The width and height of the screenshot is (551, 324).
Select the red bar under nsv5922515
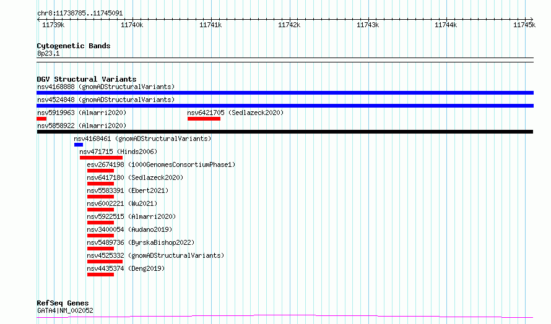click(100, 223)
